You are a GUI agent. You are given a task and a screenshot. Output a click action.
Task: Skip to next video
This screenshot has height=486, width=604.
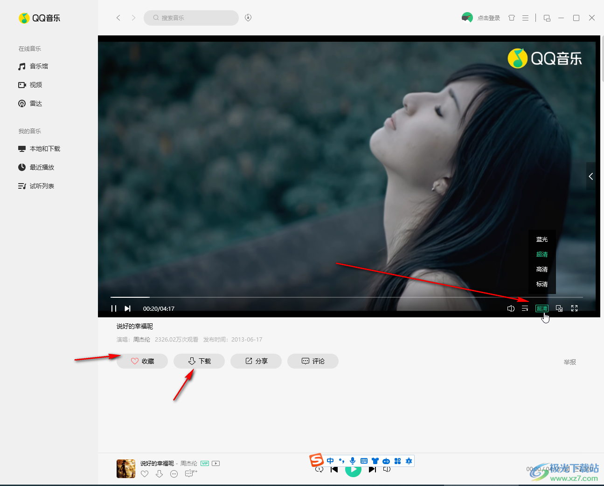point(128,308)
